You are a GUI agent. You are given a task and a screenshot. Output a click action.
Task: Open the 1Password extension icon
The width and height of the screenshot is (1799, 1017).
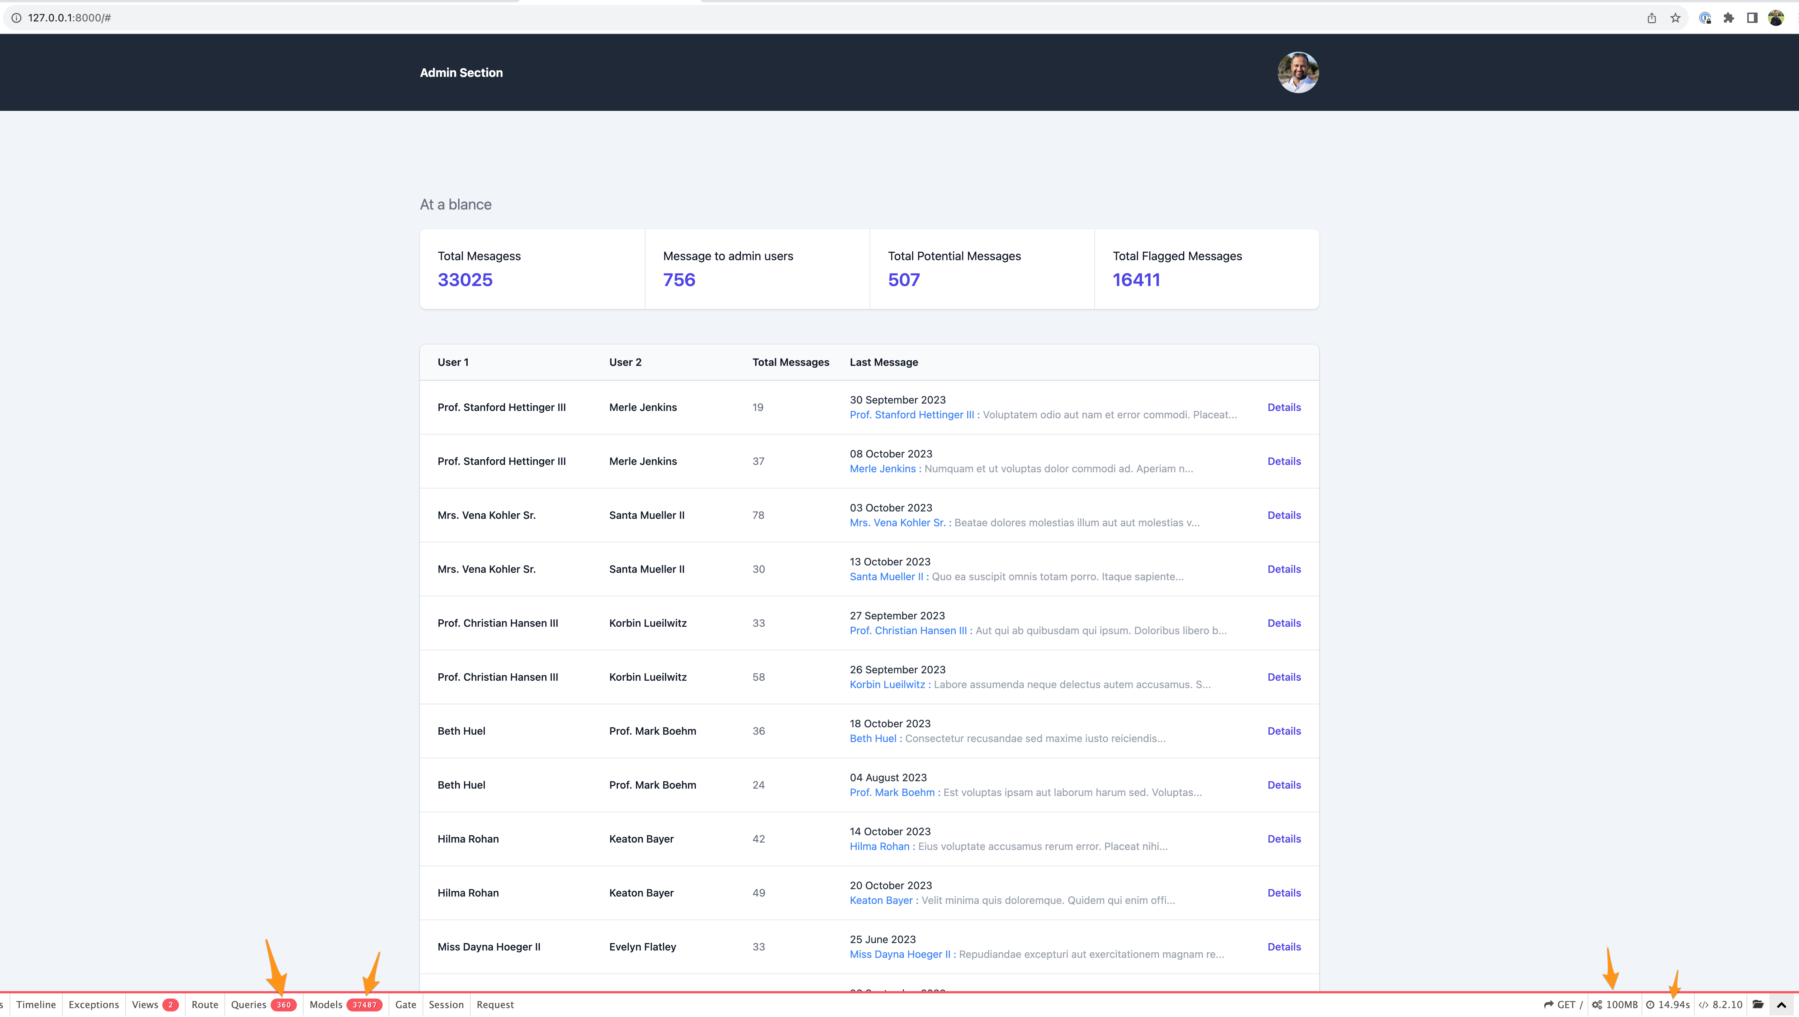point(1705,18)
